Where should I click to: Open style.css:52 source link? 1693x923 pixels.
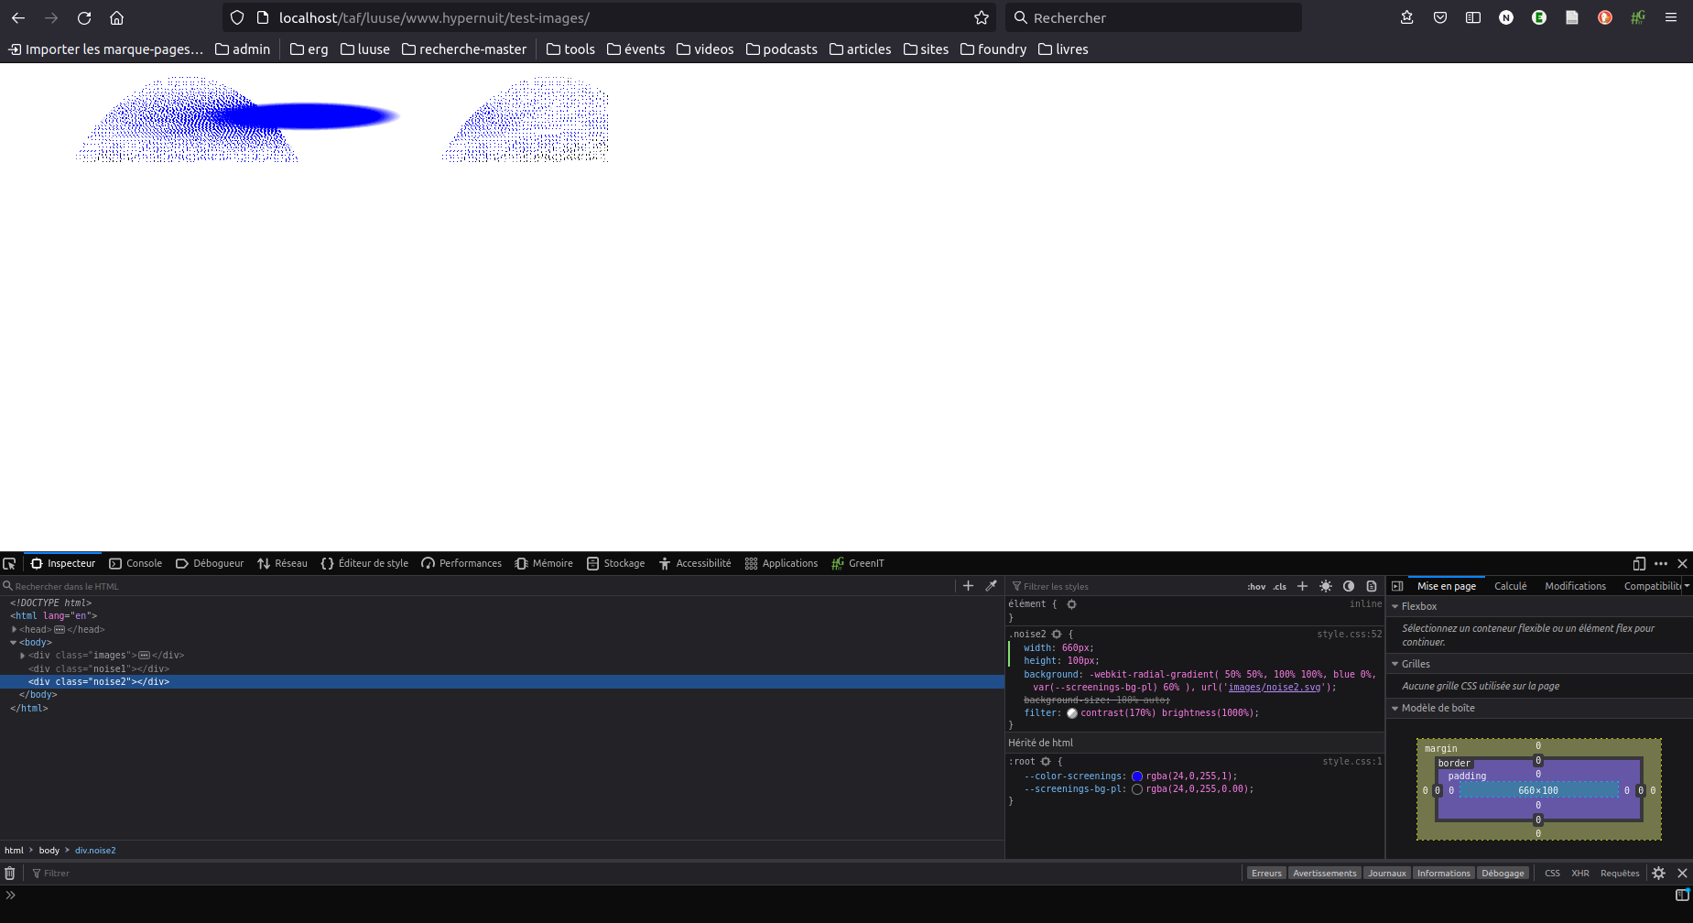pyautogui.click(x=1350, y=635)
